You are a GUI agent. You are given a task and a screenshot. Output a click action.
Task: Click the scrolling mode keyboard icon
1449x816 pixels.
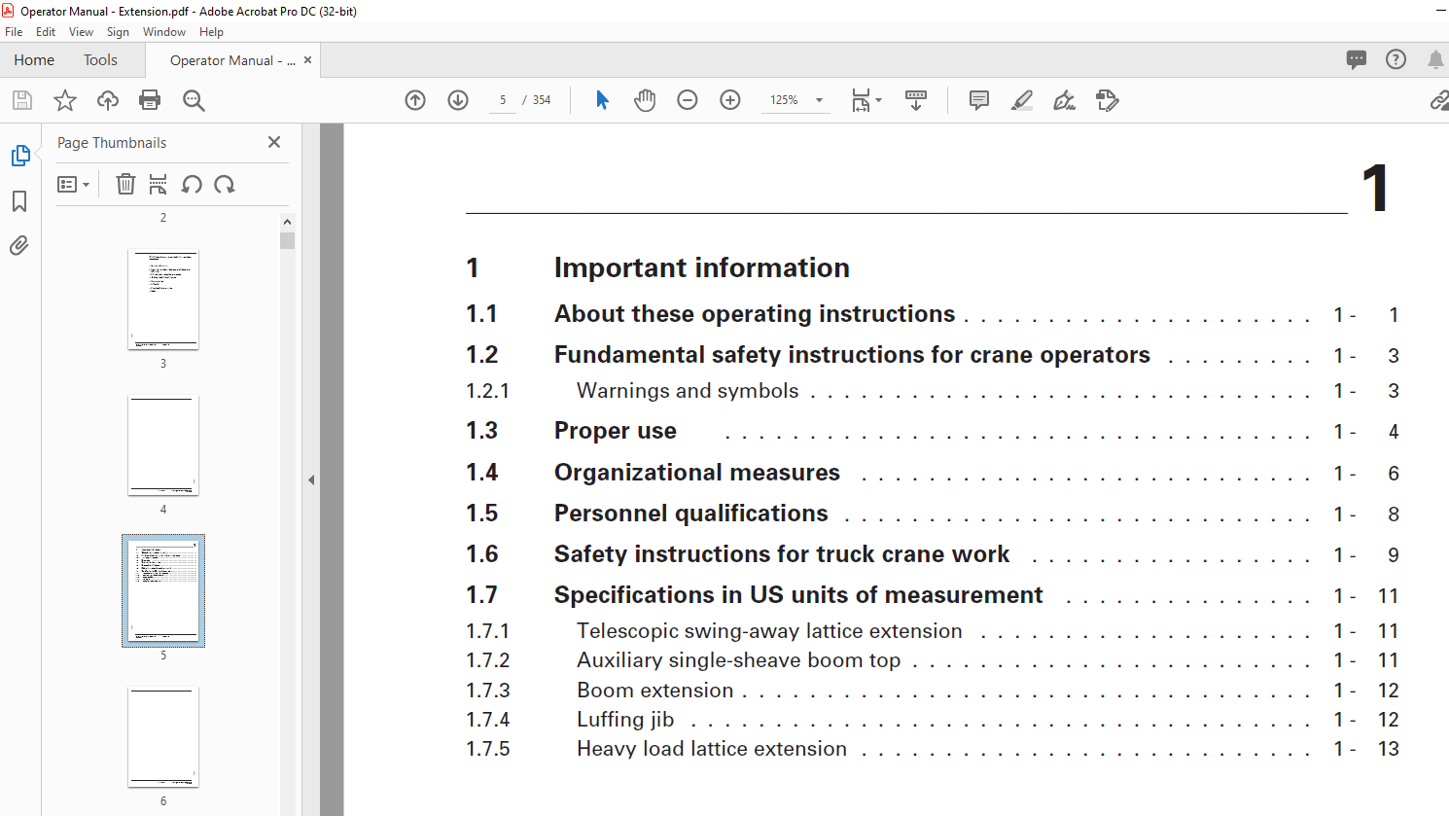pos(916,100)
